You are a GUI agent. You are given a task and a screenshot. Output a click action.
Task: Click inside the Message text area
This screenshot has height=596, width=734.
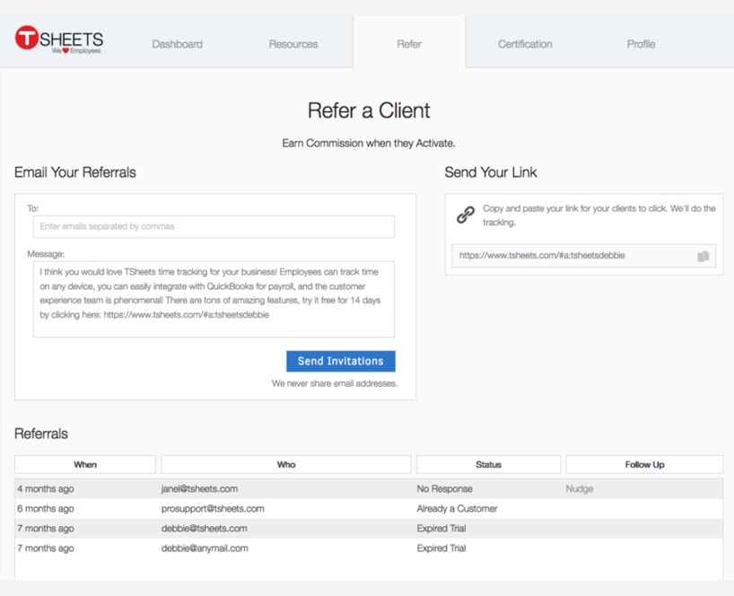pyautogui.click(x=214, y=299)
